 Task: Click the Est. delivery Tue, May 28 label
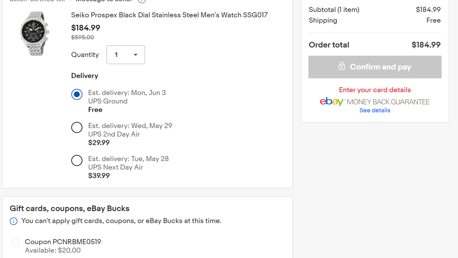point(129,159)
